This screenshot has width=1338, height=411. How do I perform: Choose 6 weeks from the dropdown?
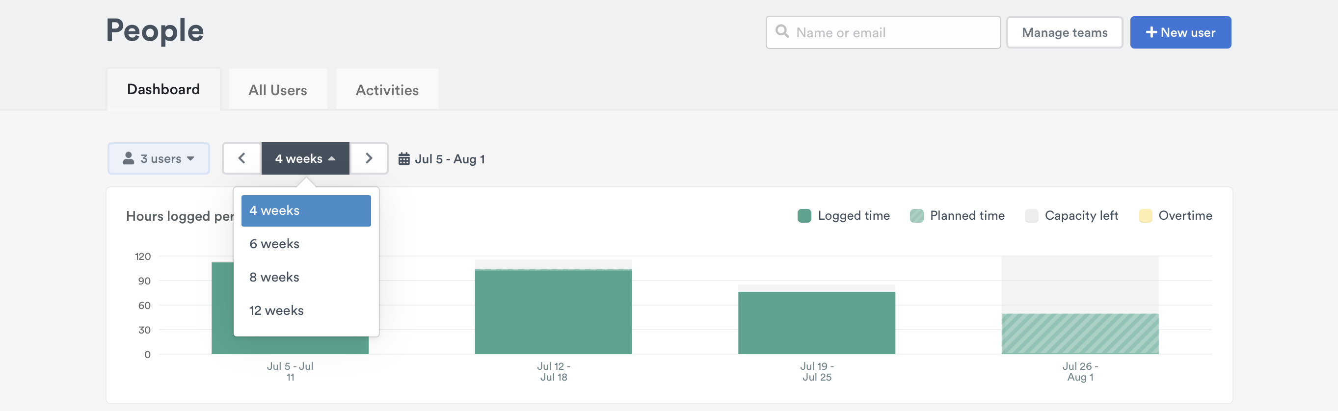pyautogui.click(x=306, y=244)
